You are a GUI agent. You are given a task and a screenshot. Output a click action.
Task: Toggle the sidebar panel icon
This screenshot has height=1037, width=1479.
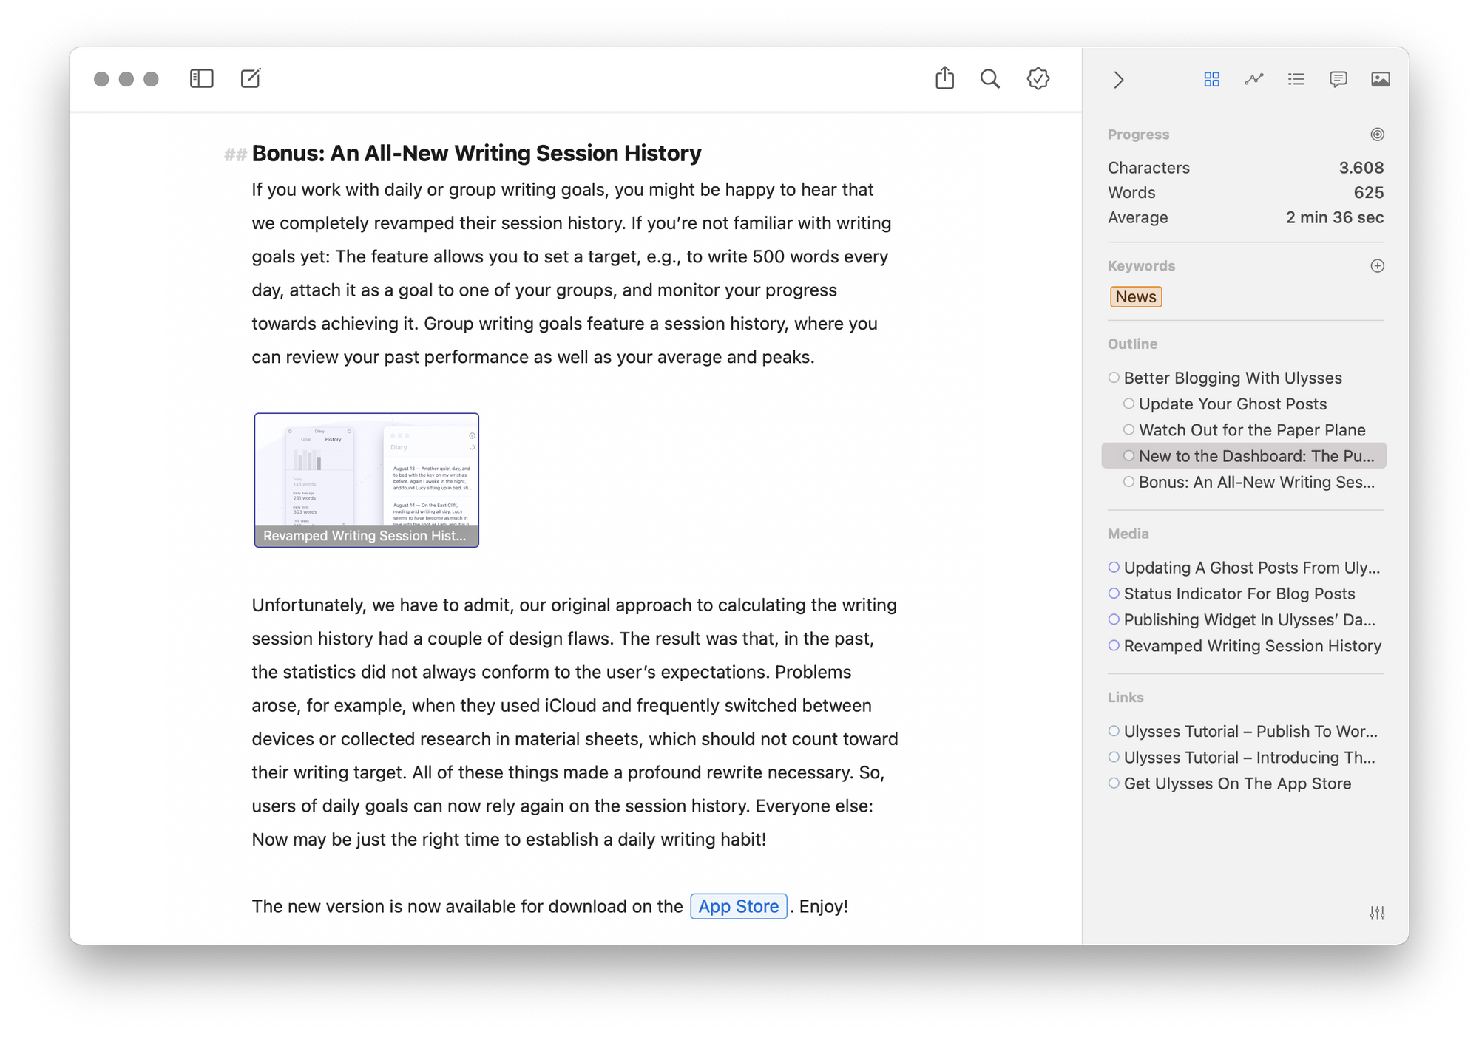(x=201, y=78)
